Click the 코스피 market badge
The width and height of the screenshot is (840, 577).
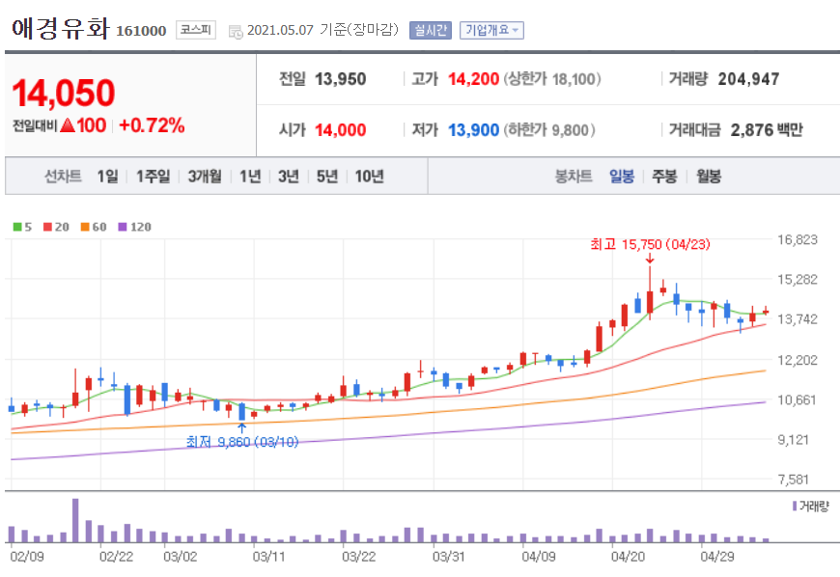(196, 30)
